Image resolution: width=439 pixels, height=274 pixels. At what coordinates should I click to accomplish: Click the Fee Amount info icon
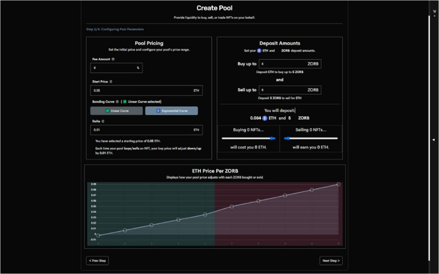pyautogui.click(x=113, y=59)
